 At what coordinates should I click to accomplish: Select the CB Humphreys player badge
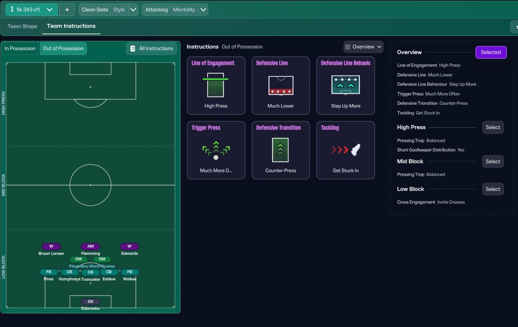(x=70, y=272)
